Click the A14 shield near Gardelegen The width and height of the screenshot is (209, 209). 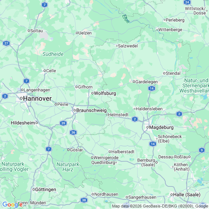(152, 88)
